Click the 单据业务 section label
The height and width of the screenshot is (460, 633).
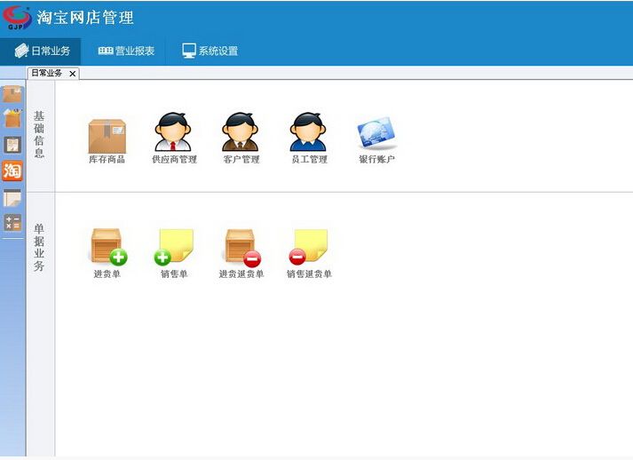[39, 247]
